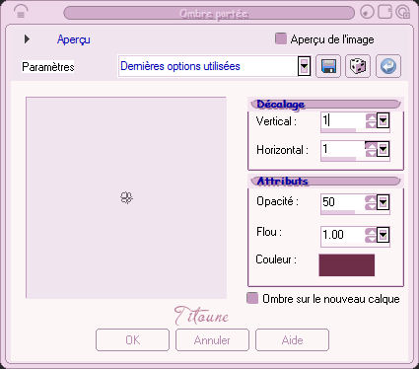
Task: Click the crosshair icon in the preview pane
Action: point(126,198)
